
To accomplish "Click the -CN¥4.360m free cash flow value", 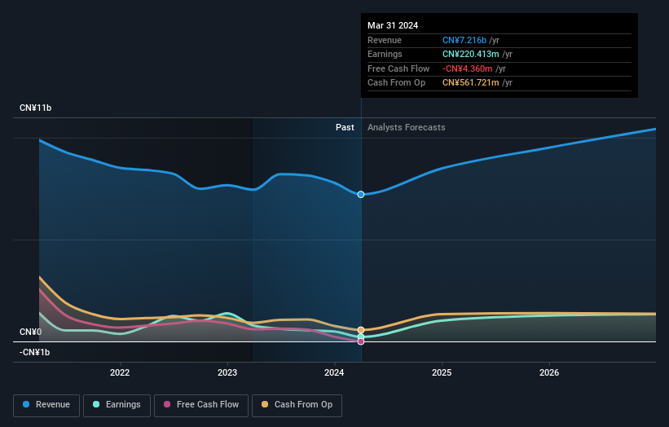I will tap(467, 68).
